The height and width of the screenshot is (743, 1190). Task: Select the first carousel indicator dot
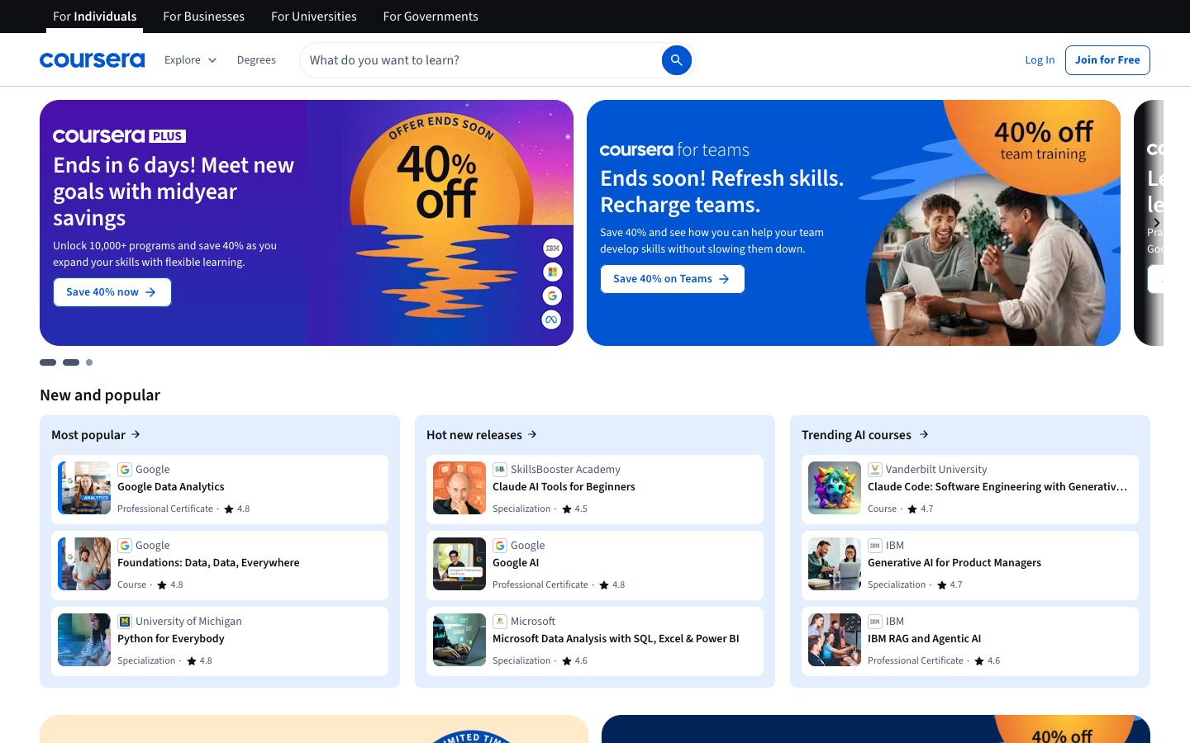pyautogui.click(x=48, y=362)
